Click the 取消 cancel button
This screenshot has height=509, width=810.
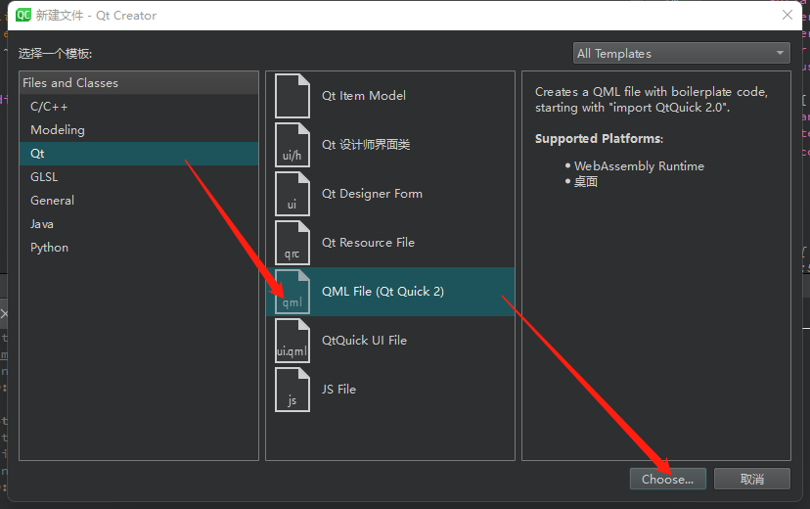[x=752, y=479]
